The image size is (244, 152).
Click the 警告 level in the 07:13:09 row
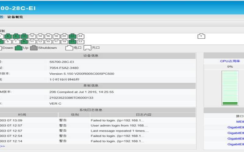coord(63,120)
